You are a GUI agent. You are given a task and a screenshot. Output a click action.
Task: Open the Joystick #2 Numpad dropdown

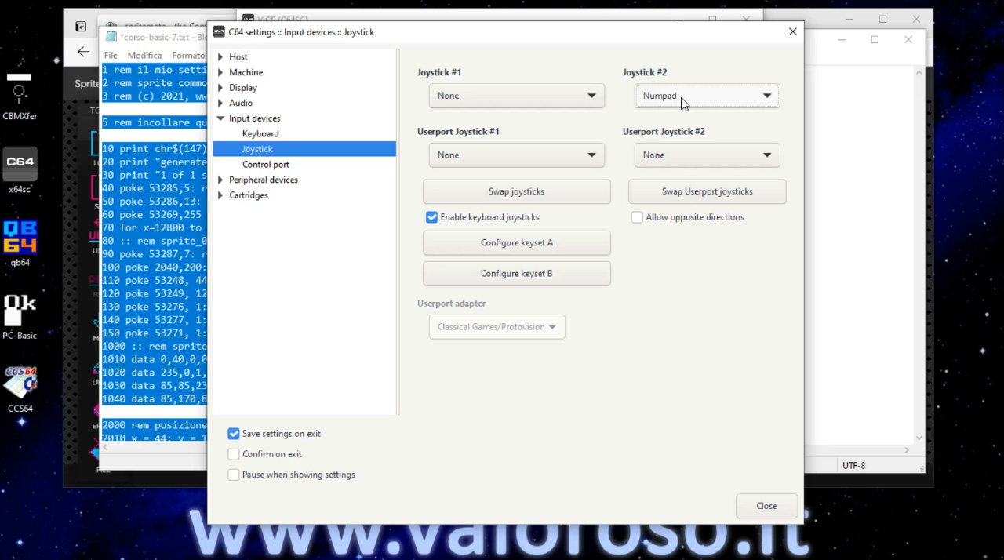[706, 96]
